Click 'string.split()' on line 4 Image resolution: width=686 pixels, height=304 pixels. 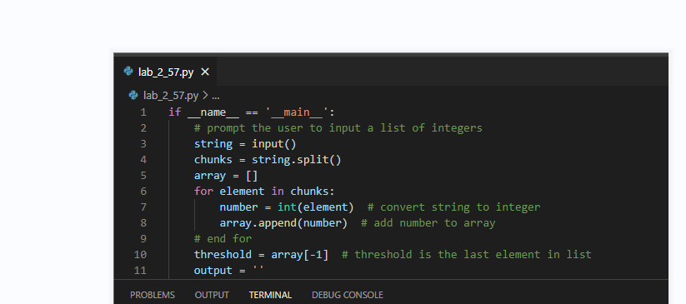pos(297,160)
